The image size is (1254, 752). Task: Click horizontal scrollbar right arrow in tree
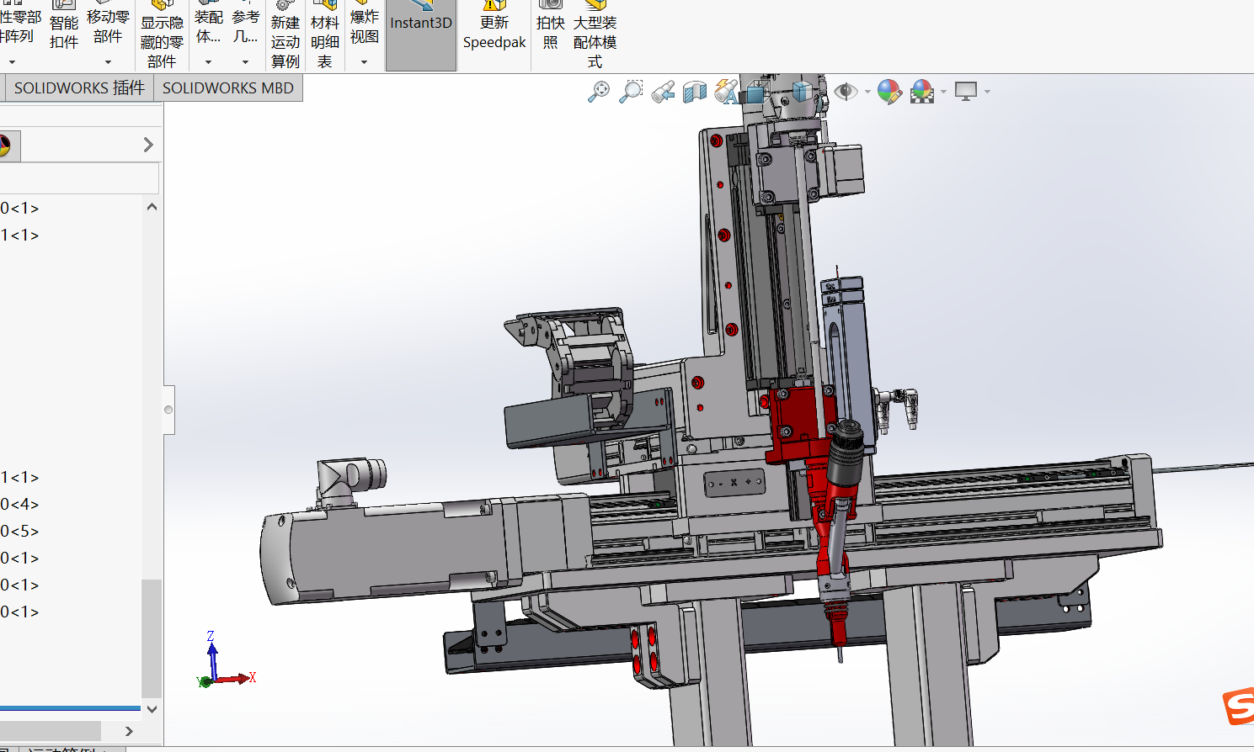[129, 731]
